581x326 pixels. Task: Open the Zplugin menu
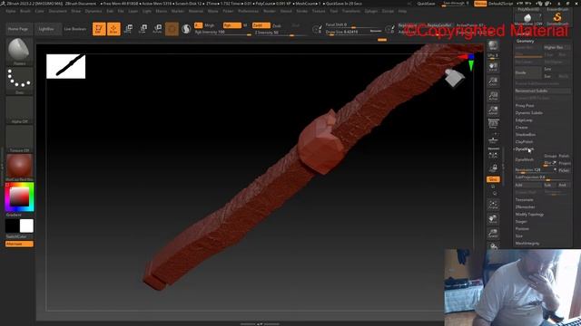tap(371, 11)
